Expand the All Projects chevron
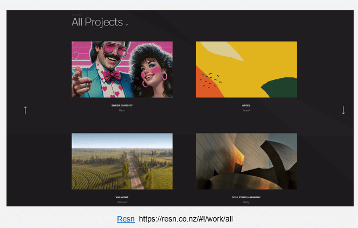Image resolution: width=358 pixels, height=228 pixels. tap(127, 24)
